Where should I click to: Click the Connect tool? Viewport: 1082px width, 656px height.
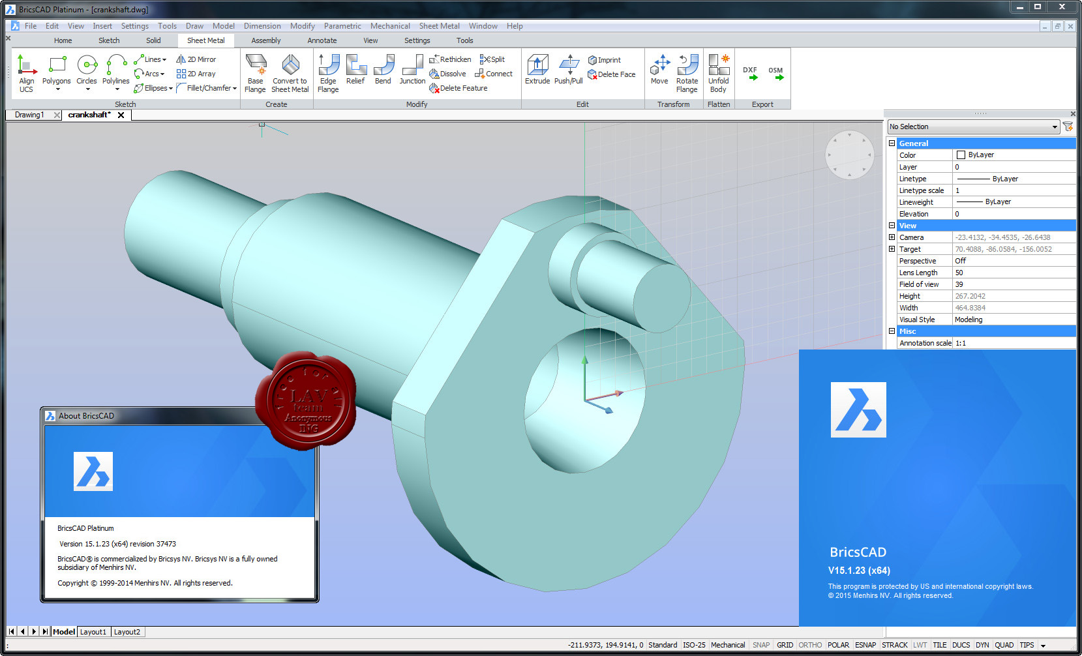494,74
